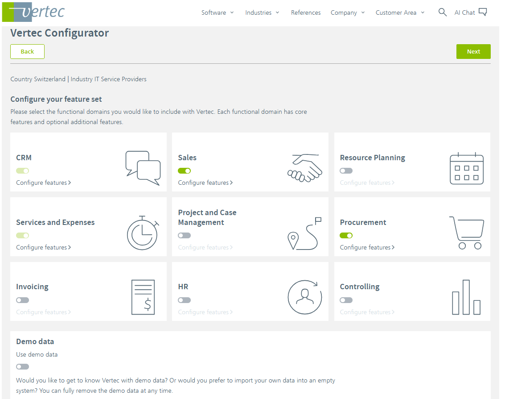The width and height of the screenshot is (505, 399).
Task: Click the green Next button
Action: point(473,52)
